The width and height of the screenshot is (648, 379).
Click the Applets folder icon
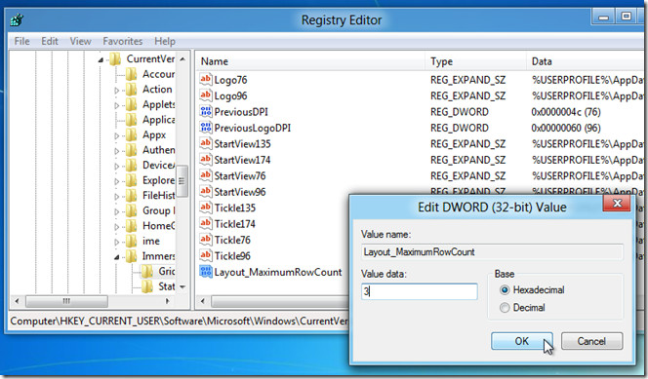click(x=132, y=104)
